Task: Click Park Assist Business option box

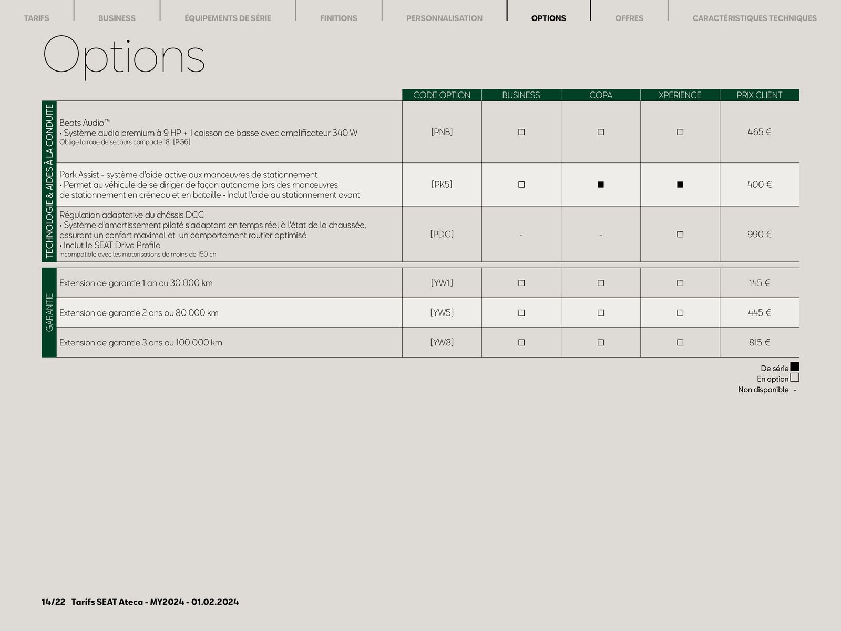Action: tap(521, 185)
